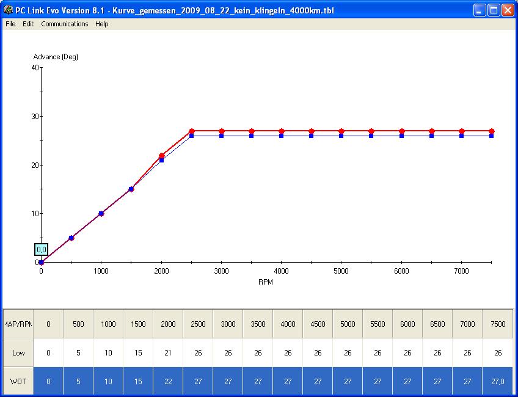Click the WOT row header
The width and height of the screenshot is (518, 397).
point(18,382)
